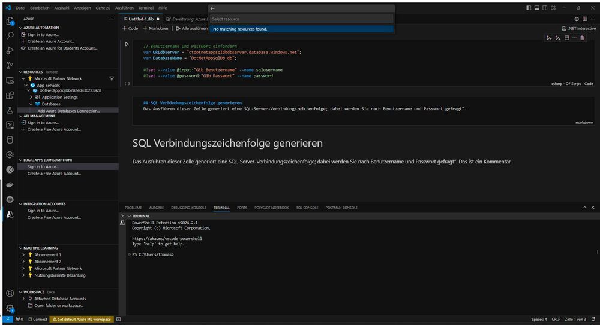Select the .NET Interactive kernel picker
Screen dimensions: 600x325
578,28
